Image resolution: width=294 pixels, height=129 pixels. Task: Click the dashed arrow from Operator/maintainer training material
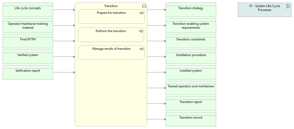coord(64,26)
